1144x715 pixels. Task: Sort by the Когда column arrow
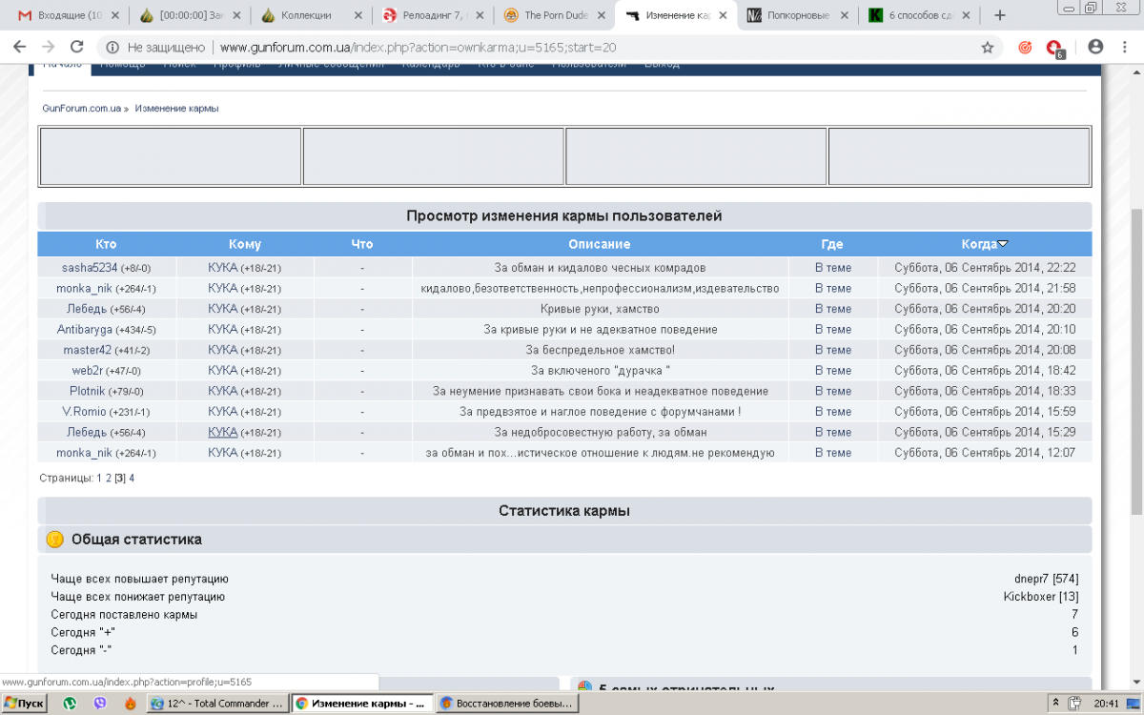click(1003, 244)
